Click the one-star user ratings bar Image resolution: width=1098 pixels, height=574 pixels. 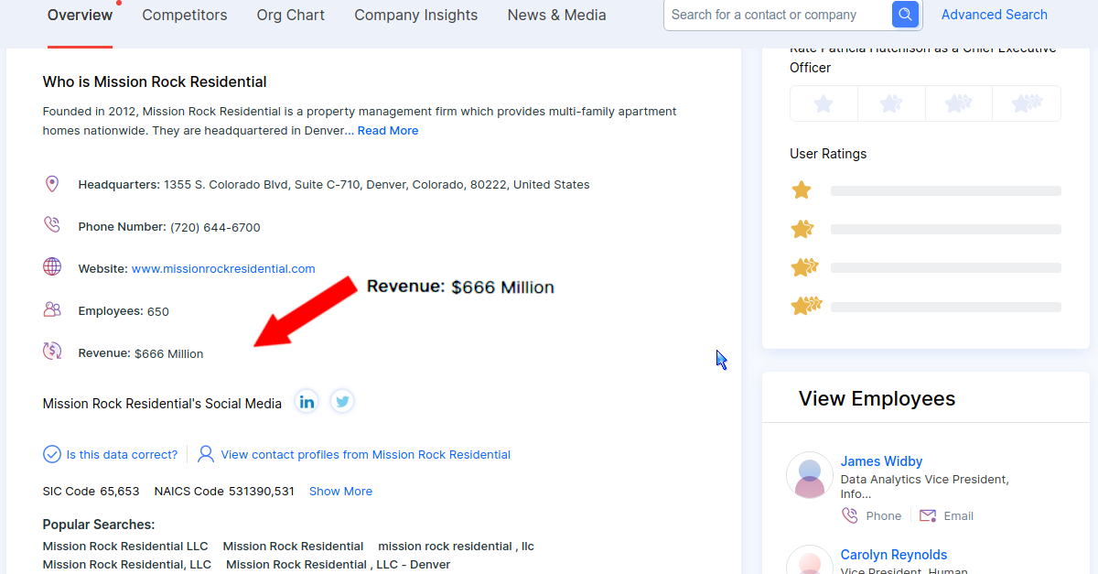tap(945, 191)
